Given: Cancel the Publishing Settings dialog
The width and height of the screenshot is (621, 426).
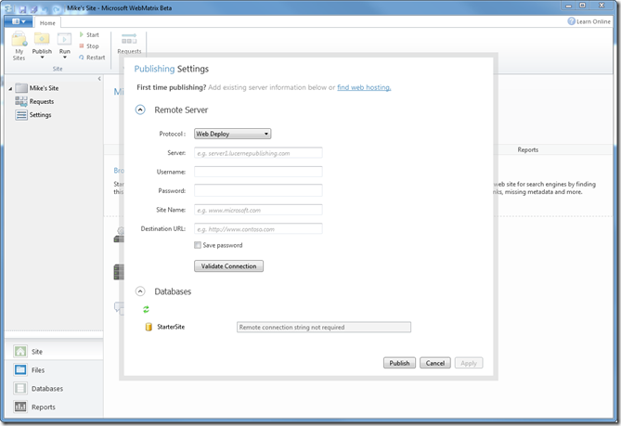Looking at the screenshot, I should [x=434, y=363].
